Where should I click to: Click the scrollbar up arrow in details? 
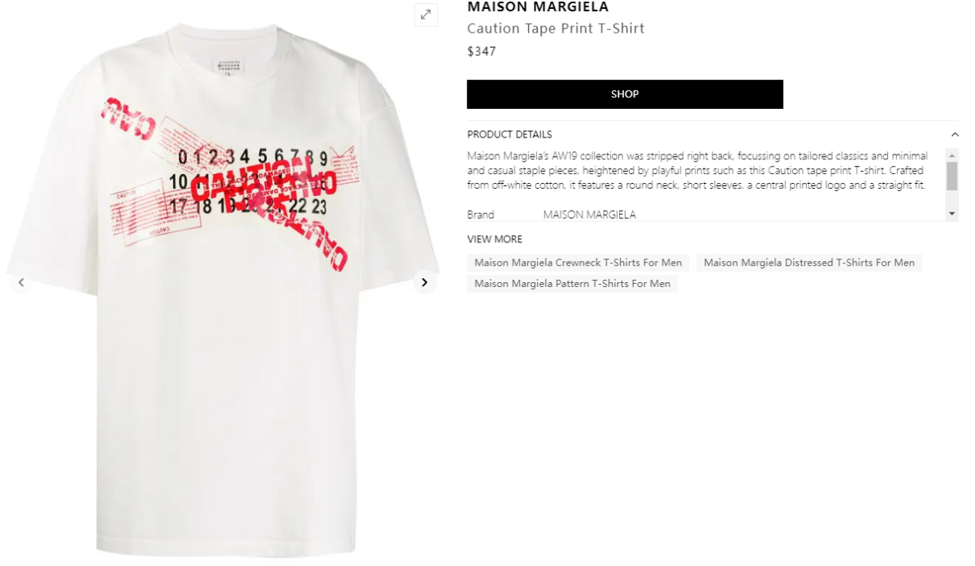point(952,155)
